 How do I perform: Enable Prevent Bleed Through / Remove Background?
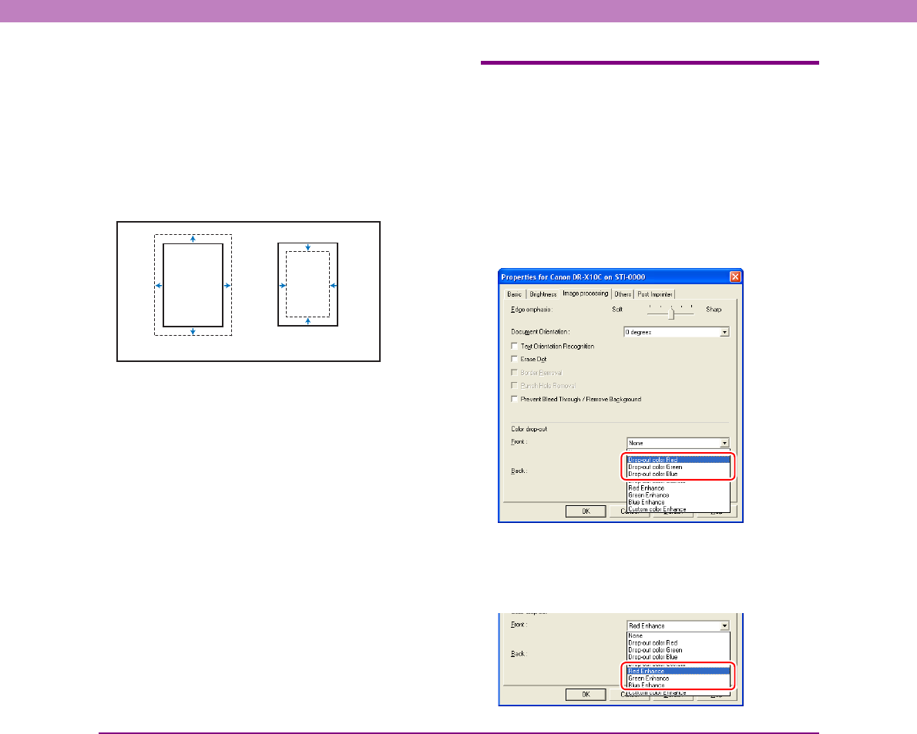(x=515, y=399)
